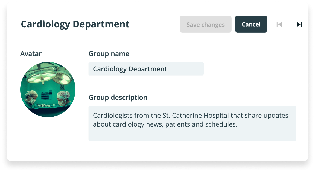Click the Cardiology Department page heading
The image size is (315, 172).
point(75,24)
